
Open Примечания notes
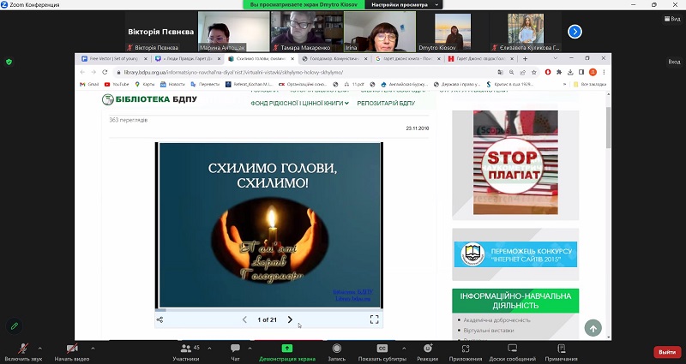pyautogui.click(x=561, y=353)
